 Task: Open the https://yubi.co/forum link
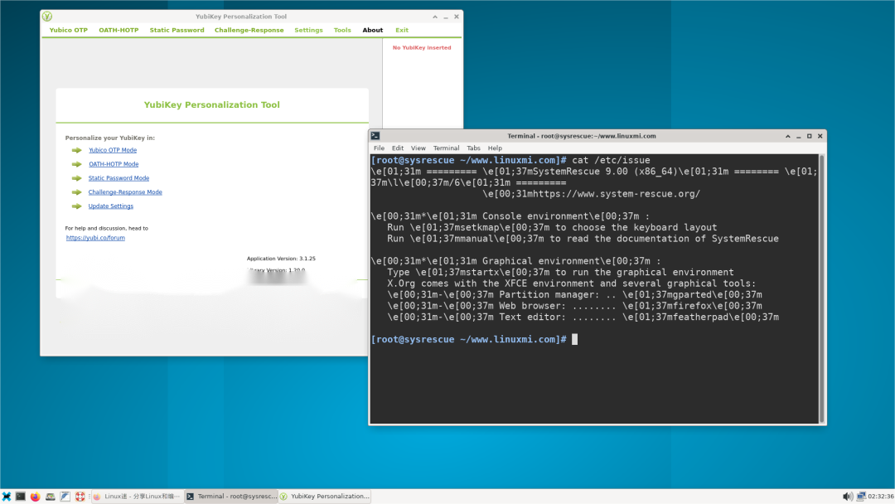[x=95, y=238]
